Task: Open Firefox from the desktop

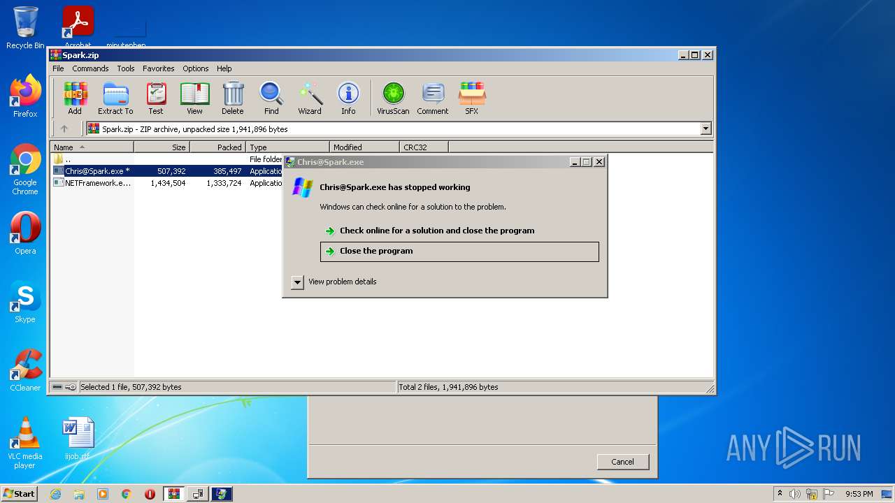Action: tap(25, 96)
